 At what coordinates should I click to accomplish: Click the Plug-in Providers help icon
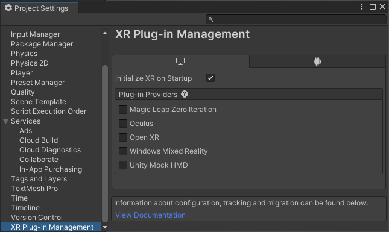(185, 94)
